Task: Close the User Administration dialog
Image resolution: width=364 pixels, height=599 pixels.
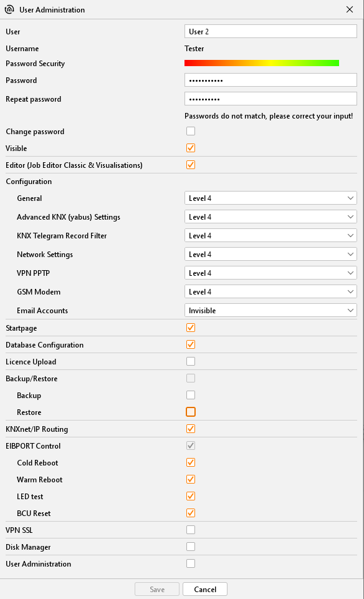Action: click(x=350, y=9)
